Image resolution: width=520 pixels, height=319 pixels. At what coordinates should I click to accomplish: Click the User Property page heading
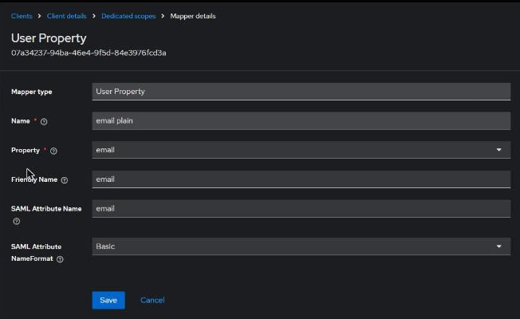click(49, 38)
